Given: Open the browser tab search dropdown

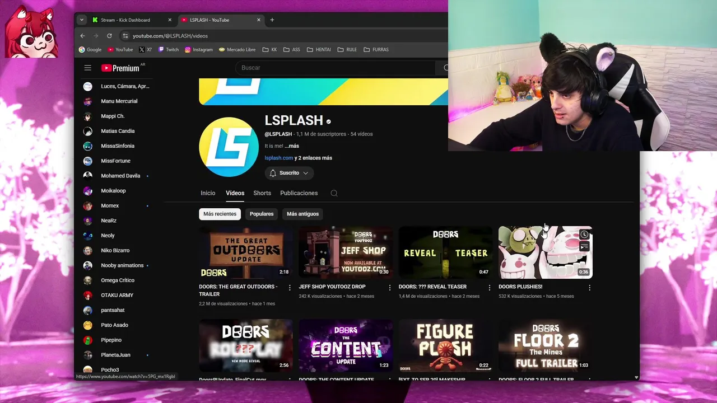Looking at the screenshot, I should click(x=82, y=20).
